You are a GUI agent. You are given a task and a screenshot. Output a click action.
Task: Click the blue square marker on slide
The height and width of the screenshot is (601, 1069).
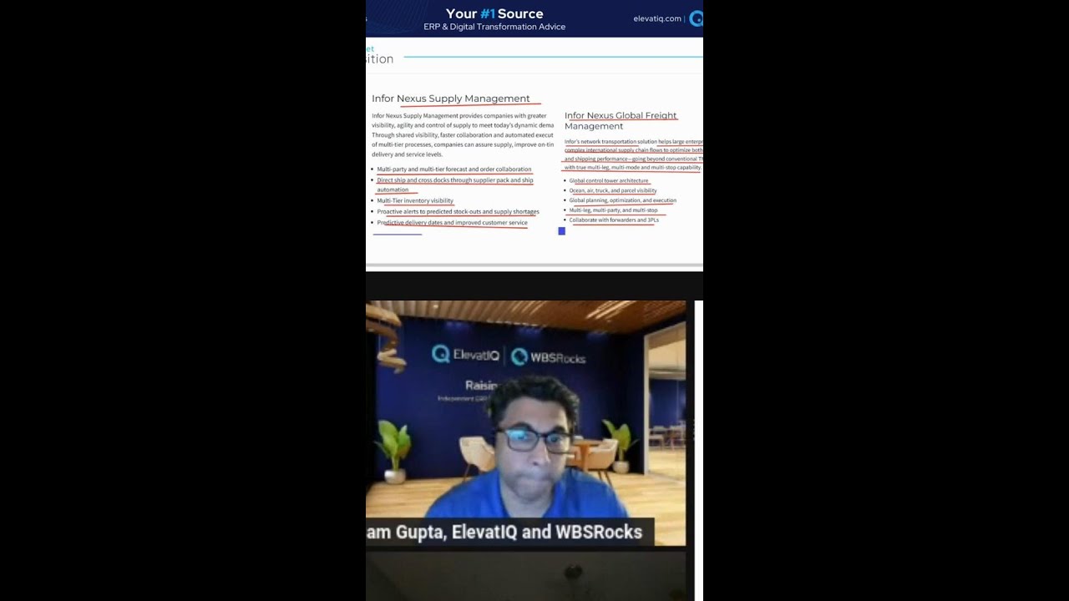tap(561, 231)
